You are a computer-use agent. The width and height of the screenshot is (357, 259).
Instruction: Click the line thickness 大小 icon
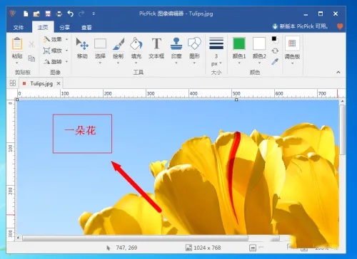tap(216, 43)
